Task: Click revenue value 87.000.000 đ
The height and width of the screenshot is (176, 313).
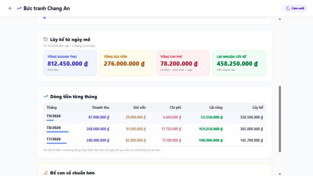Action: [x=99, y=117]
